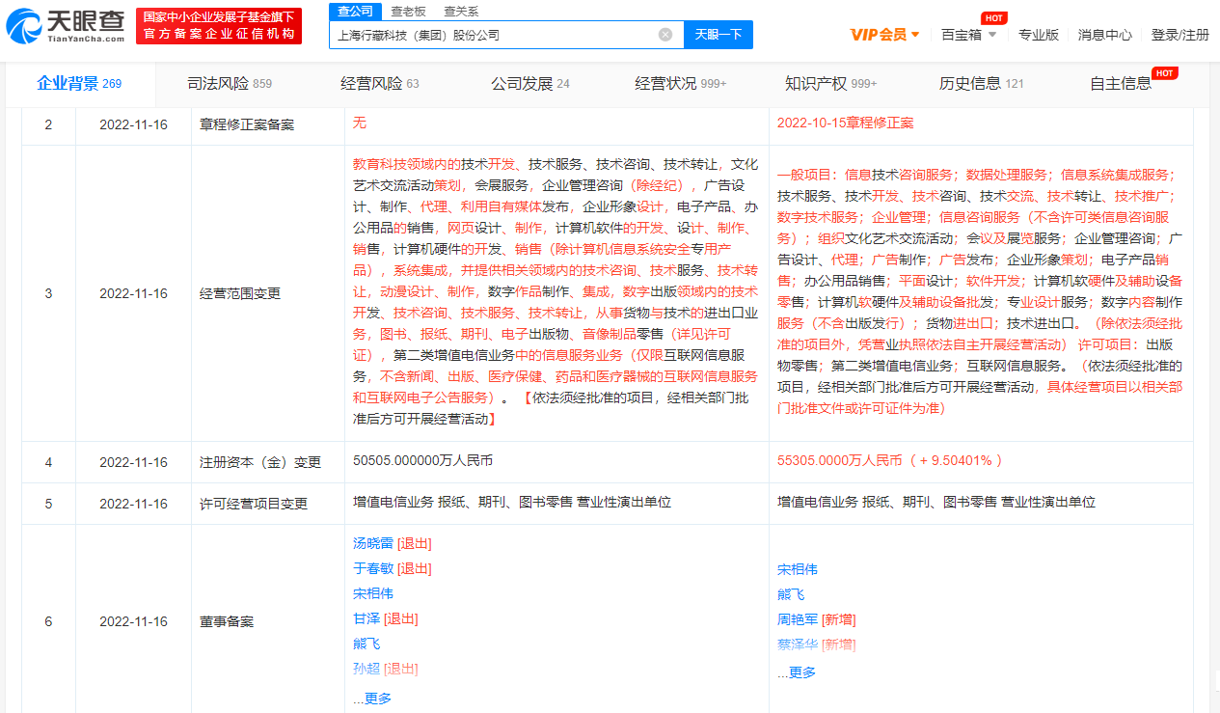1220x713 pixels.
Task: Open newly added director 周艳军
Action: pos(798,619)
